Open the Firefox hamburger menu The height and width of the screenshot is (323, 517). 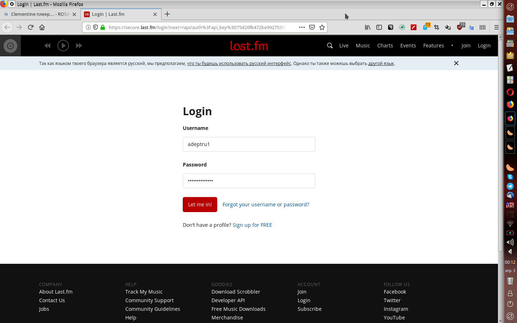[x=497, y=27]
